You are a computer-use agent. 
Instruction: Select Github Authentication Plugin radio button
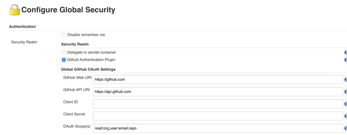tap(64, 60)
